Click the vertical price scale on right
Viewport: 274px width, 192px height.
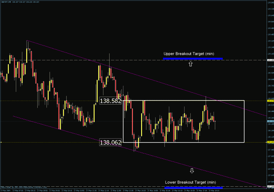coord(270,94)
